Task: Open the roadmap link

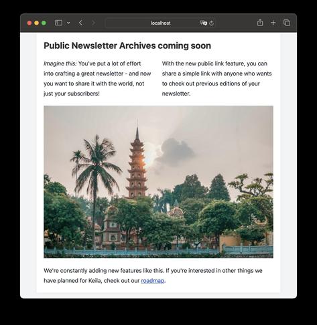Action: pyautogui.click(x=153, y=280)
